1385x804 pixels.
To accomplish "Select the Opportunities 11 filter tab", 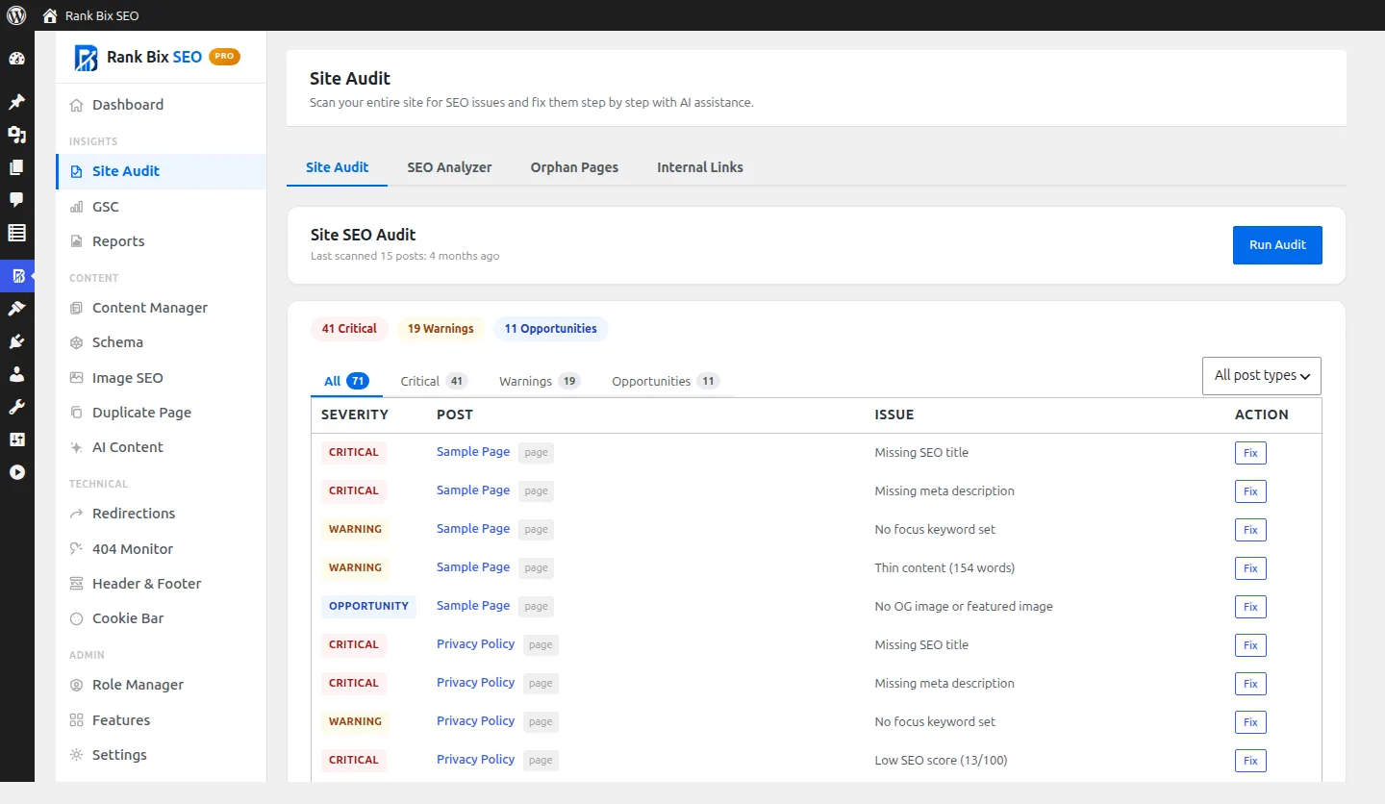I will pos(666,381).
